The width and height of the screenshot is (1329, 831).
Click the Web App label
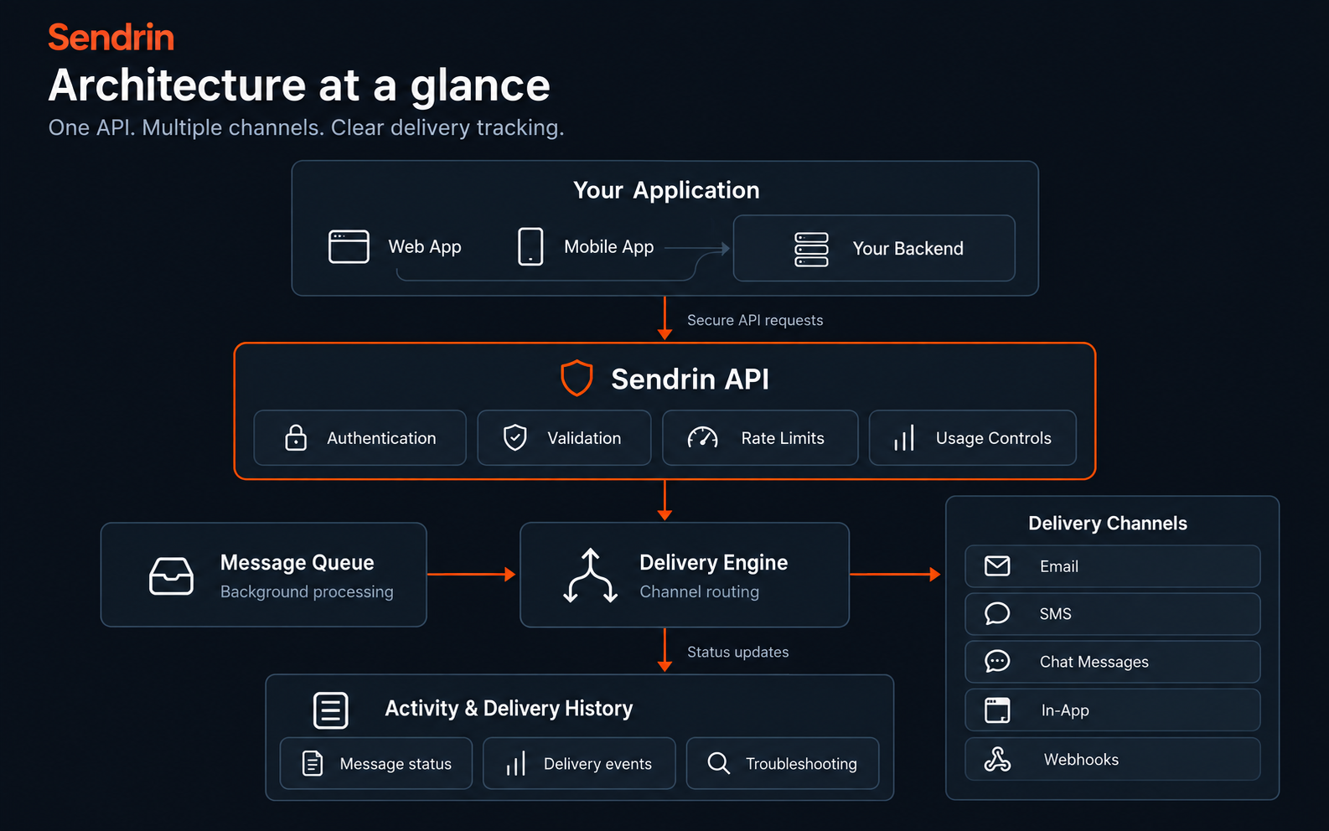pyautogui.click(x=425, y=246)
